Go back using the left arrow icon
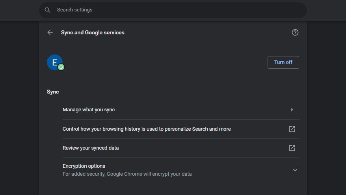The width and height of the screenshot is (346, 195). (50, 32)
